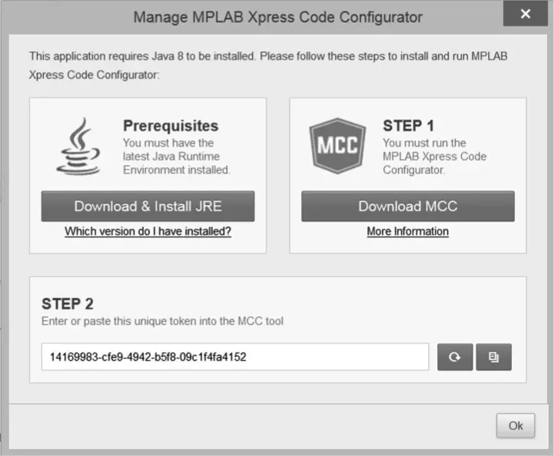
Task: Click the Java coffee cup logo
Action: [78, 146]
